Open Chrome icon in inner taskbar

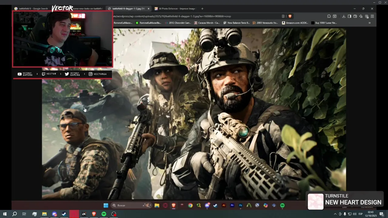point(190,205)
